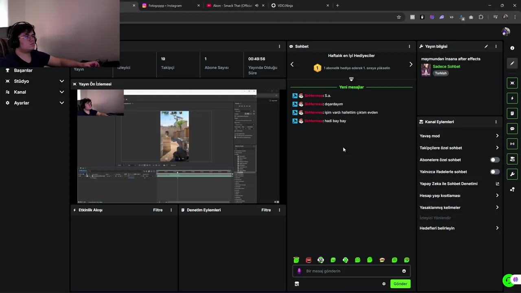
Task: Click the message input field Bir mesaj gönderin
Action: (351, 271)
